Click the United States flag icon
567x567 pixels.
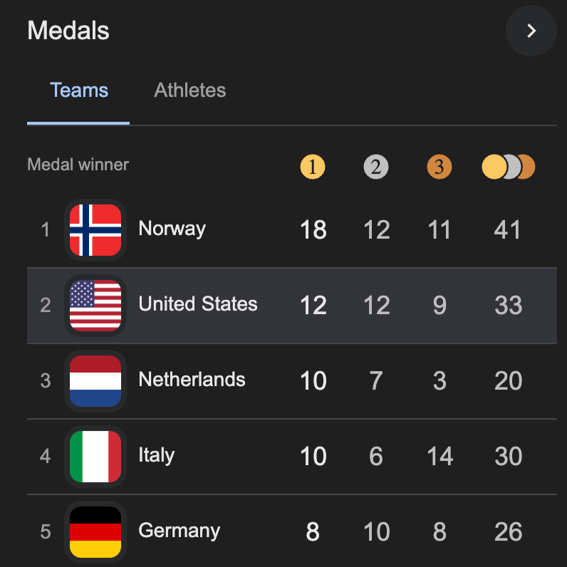95,306
